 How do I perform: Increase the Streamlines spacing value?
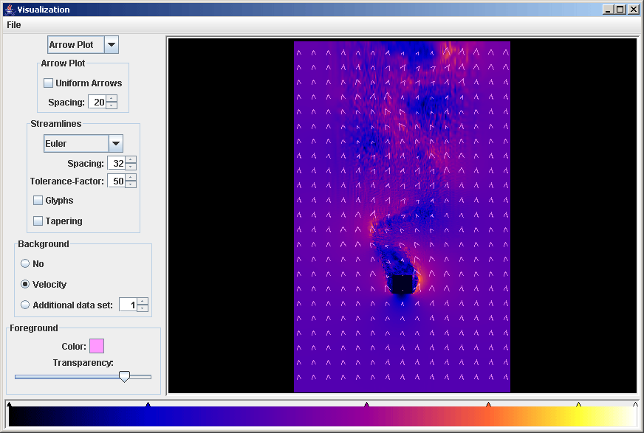coord(131,160)
